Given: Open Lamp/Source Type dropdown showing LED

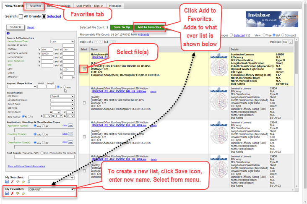Looking at the screenshot, I should (x=62, y=42).
